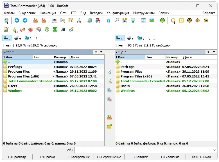Open right panel favorites asterisk button
This screenshot has height=162, width=219.
pos(208,52)
